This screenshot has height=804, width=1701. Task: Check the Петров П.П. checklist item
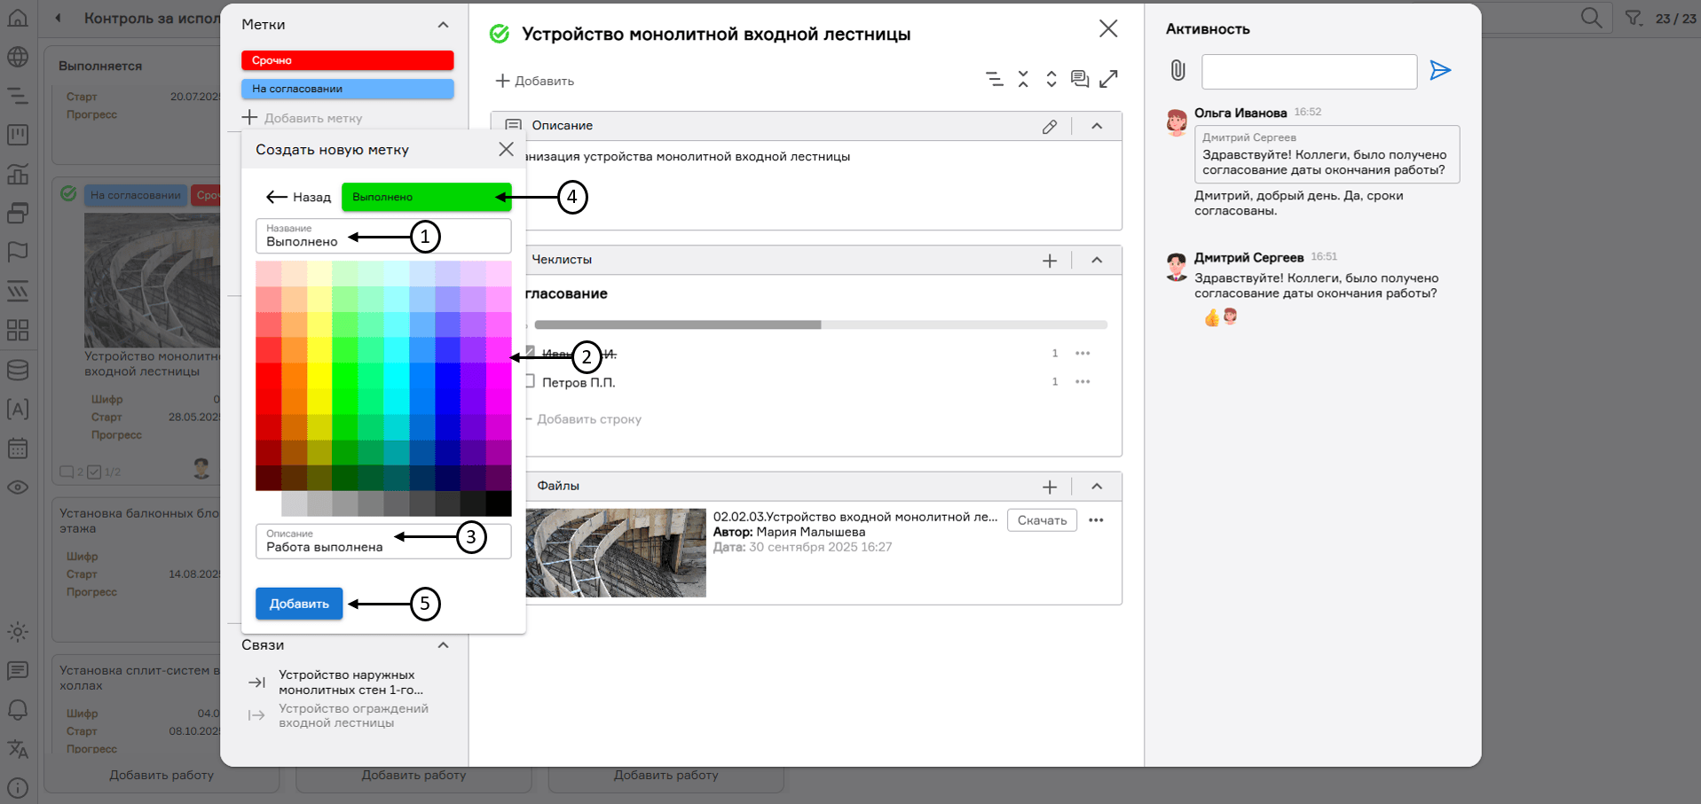pyautogui.click(x=530, y=381)
